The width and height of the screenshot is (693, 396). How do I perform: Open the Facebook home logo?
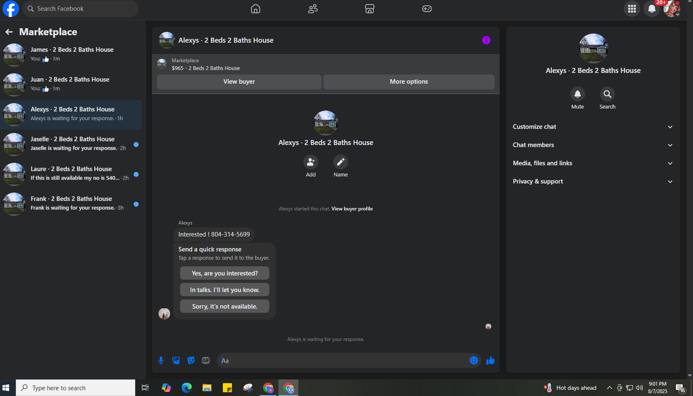[11, 9]
